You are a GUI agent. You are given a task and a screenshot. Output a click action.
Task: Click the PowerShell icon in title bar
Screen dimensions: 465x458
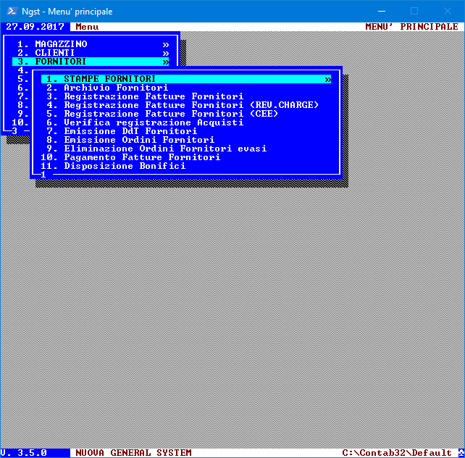(11, 11)
